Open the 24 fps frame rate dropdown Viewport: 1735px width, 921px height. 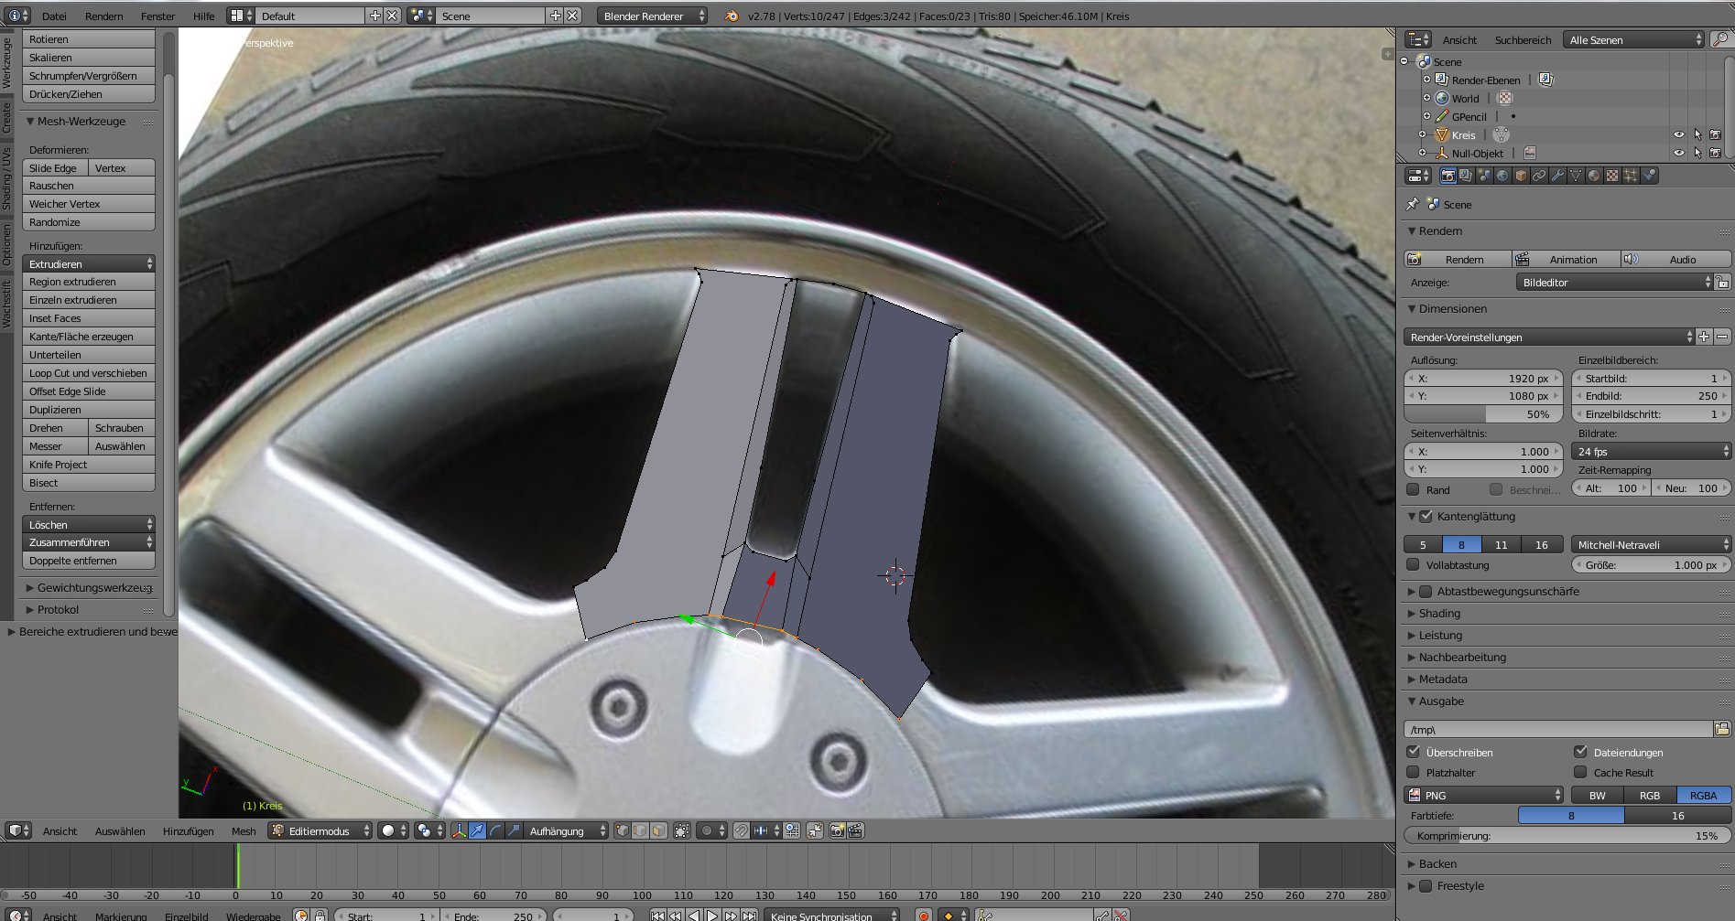tap(1651, 451)
